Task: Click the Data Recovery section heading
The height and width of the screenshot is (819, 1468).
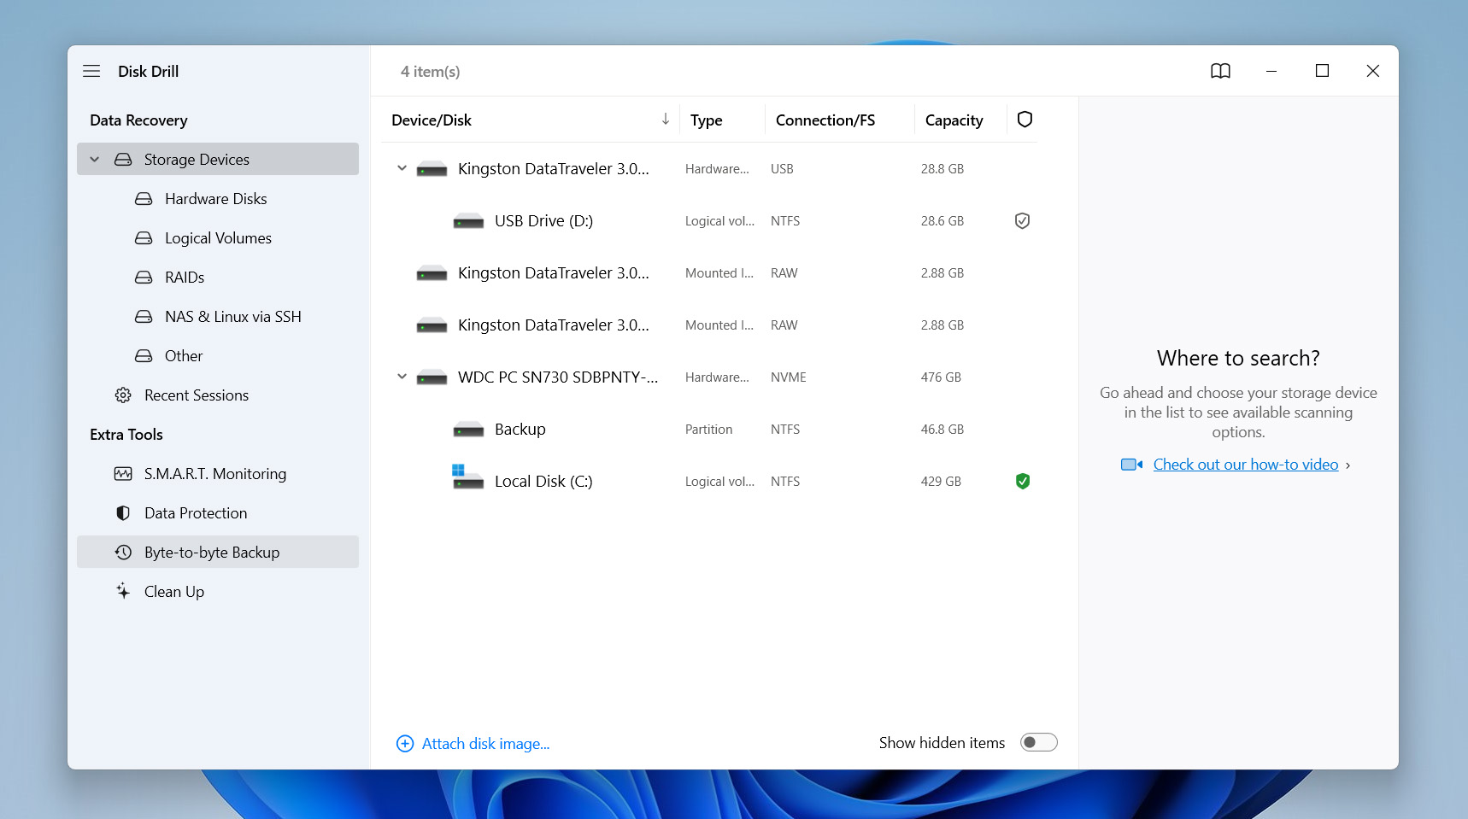Action: point(138,120)
